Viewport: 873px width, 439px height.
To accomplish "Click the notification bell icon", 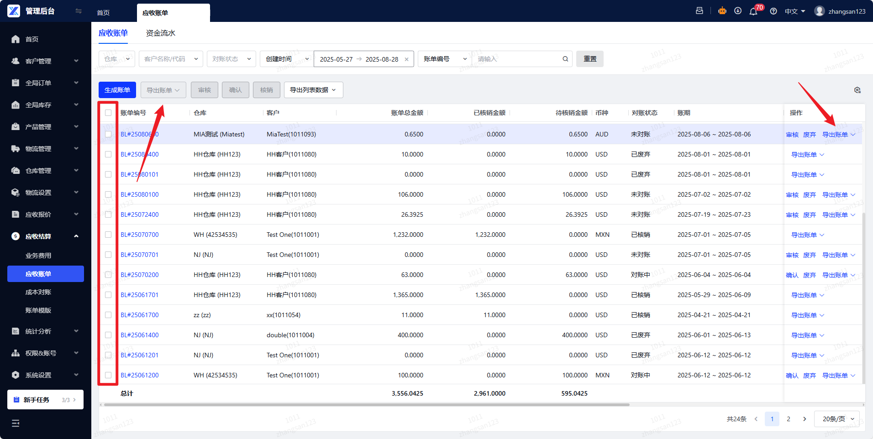I will (753, 11).
